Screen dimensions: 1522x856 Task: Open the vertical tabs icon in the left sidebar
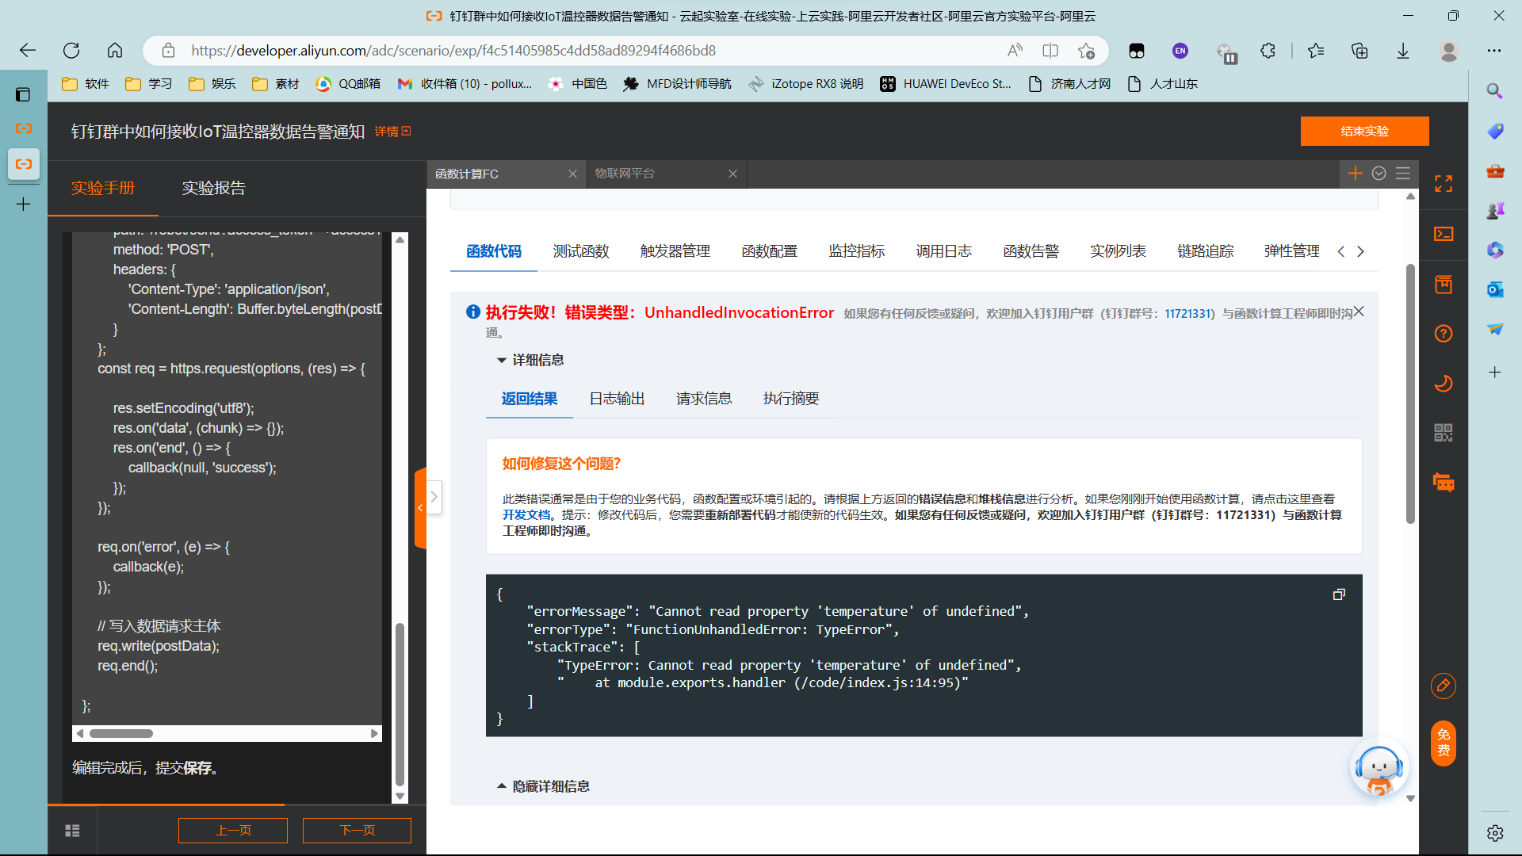coord(23,94)
